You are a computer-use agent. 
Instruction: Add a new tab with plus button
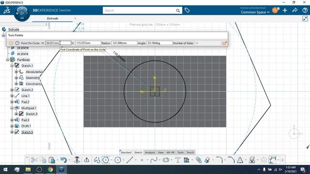[75, 18]
